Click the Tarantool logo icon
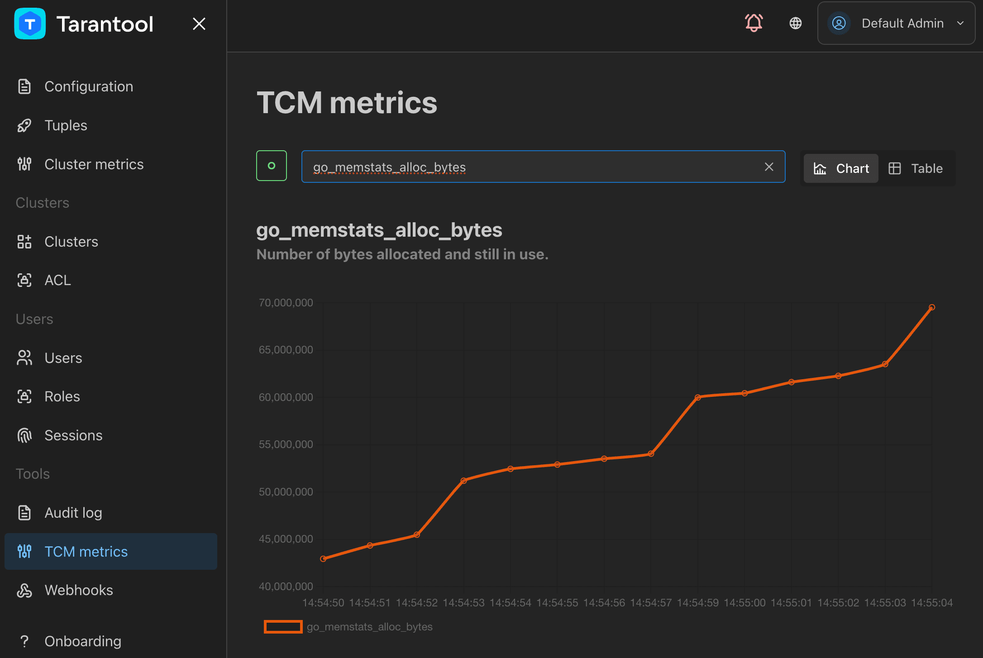The height and width of the screenshot is (658, 983). point(30,24)
